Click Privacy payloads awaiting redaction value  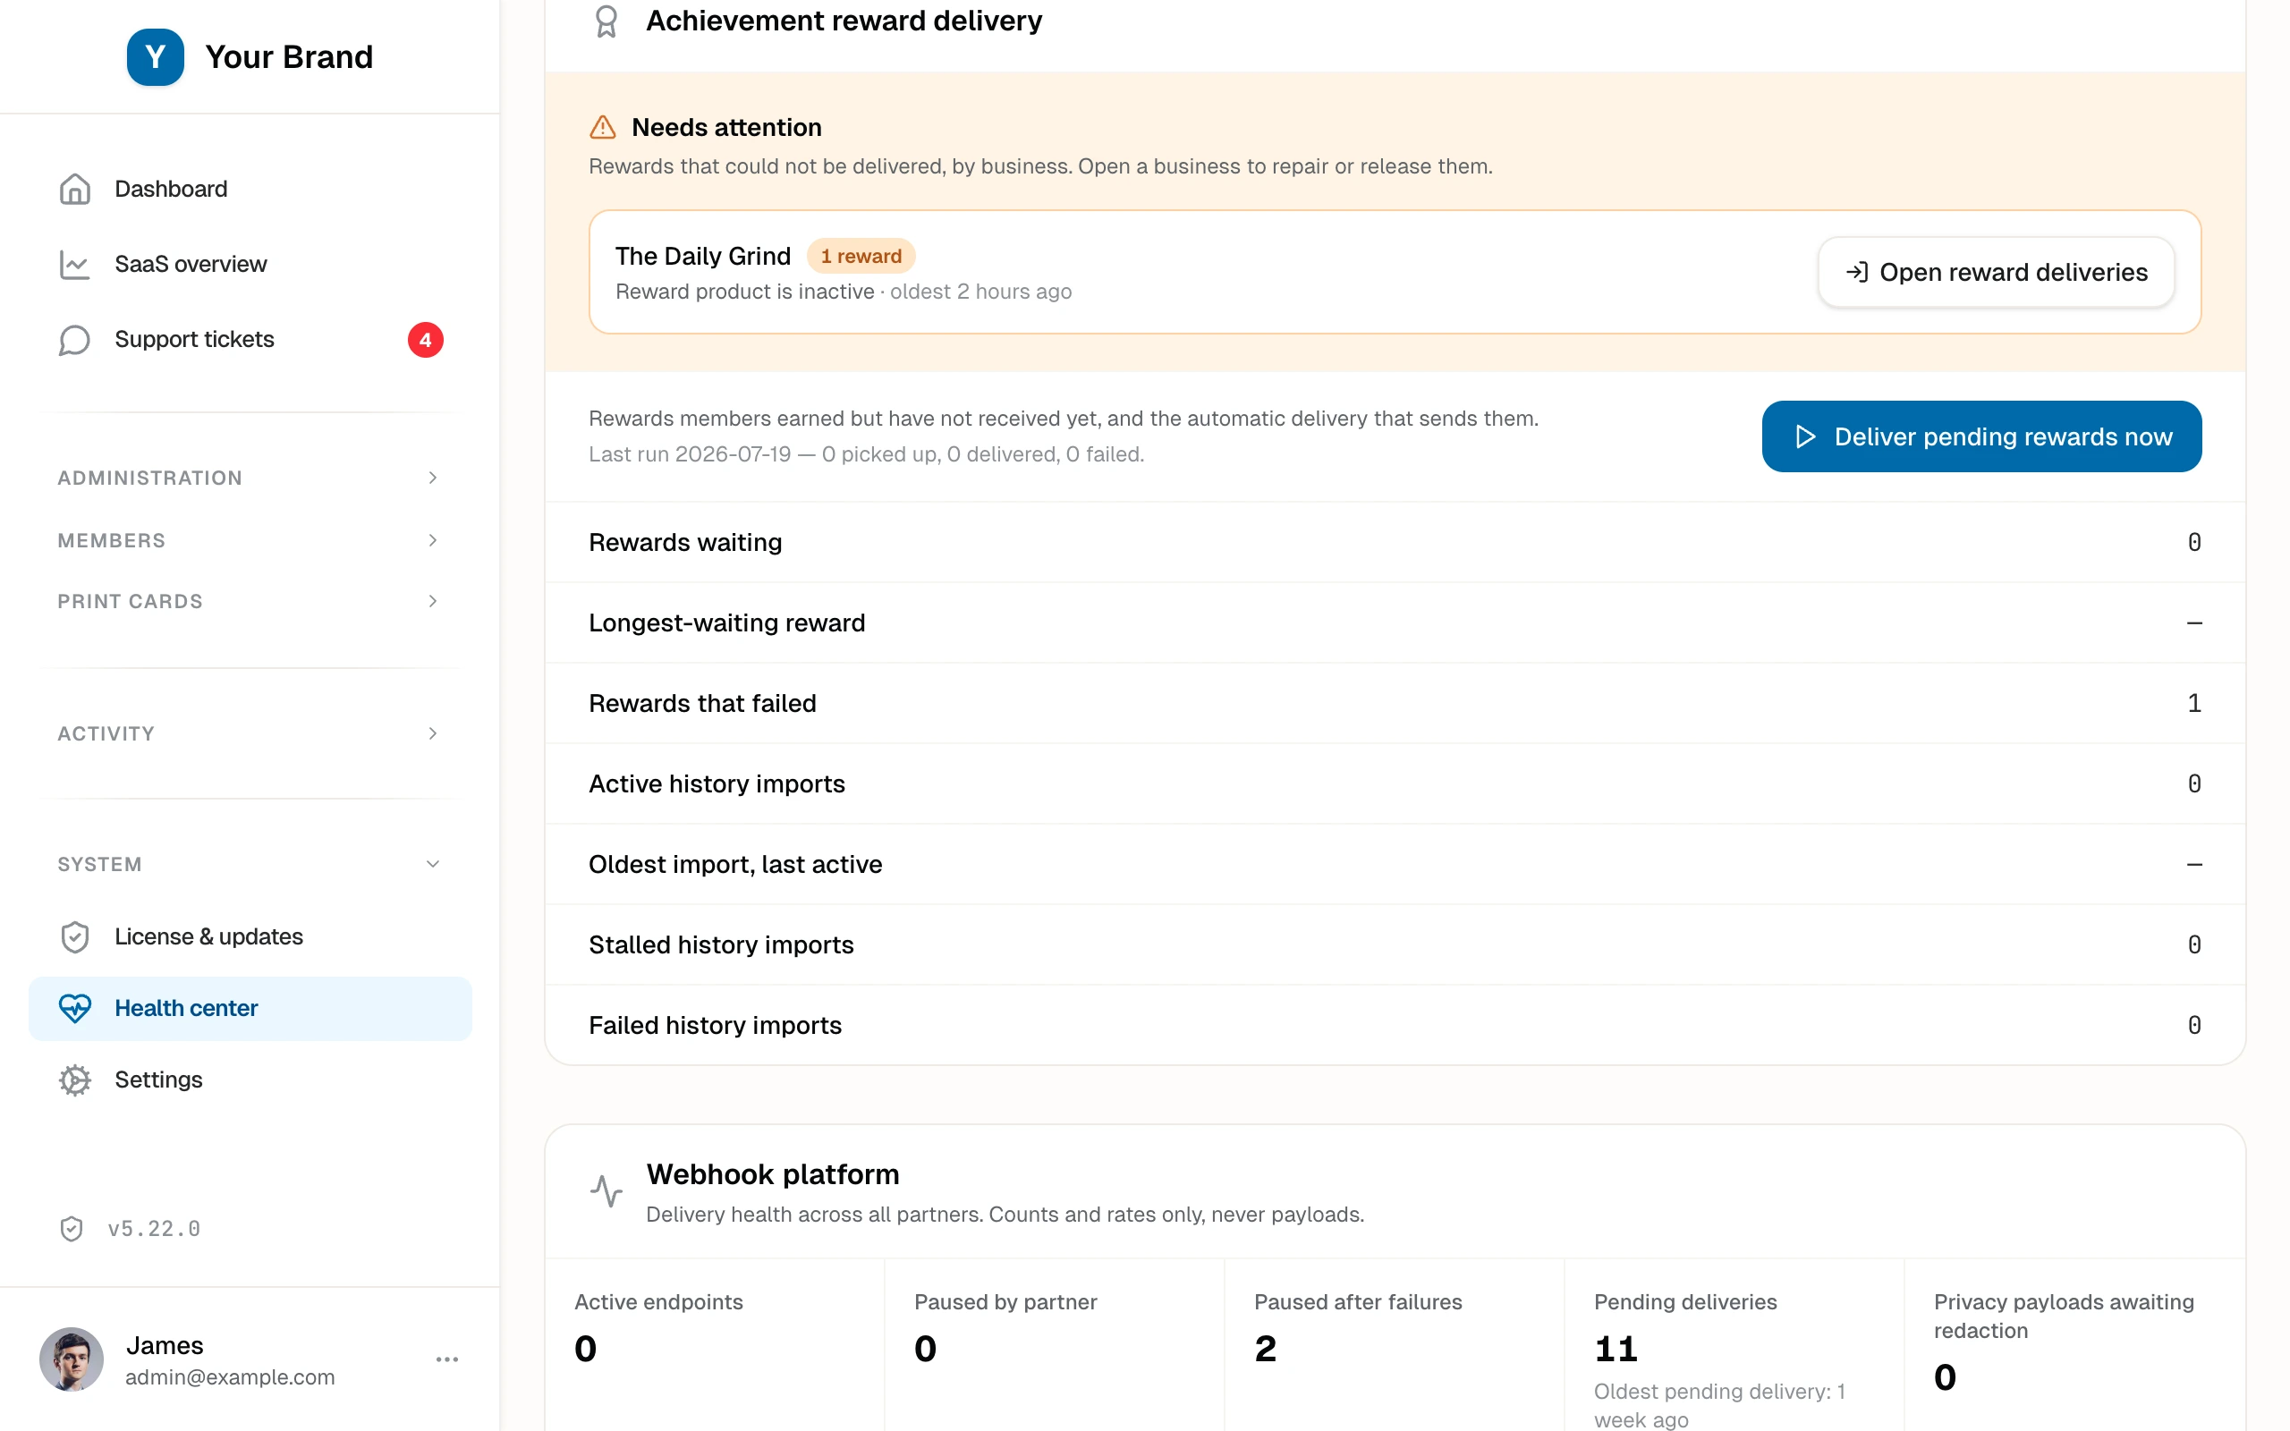(x=1945, y=1377)
